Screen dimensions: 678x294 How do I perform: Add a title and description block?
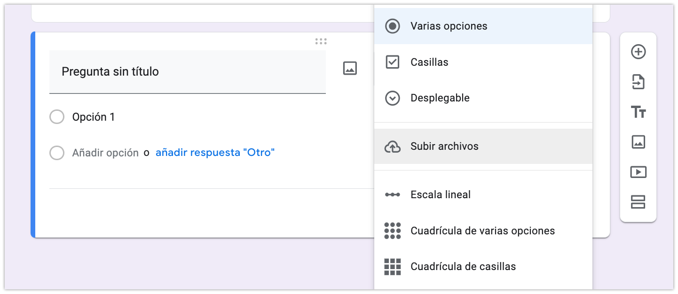(x=638, y=112)
